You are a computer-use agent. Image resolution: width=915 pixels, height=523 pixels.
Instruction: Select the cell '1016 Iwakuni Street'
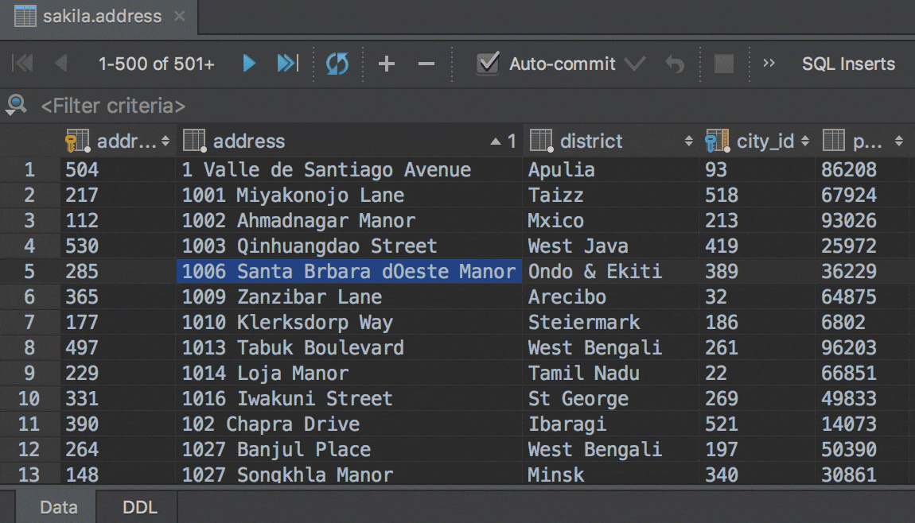349,399
